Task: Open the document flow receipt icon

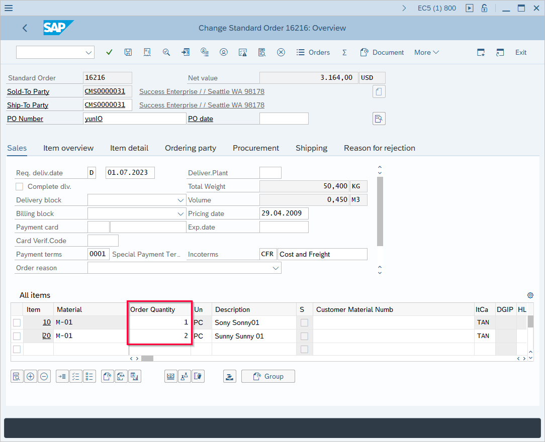Action: (x=147, y=52)
